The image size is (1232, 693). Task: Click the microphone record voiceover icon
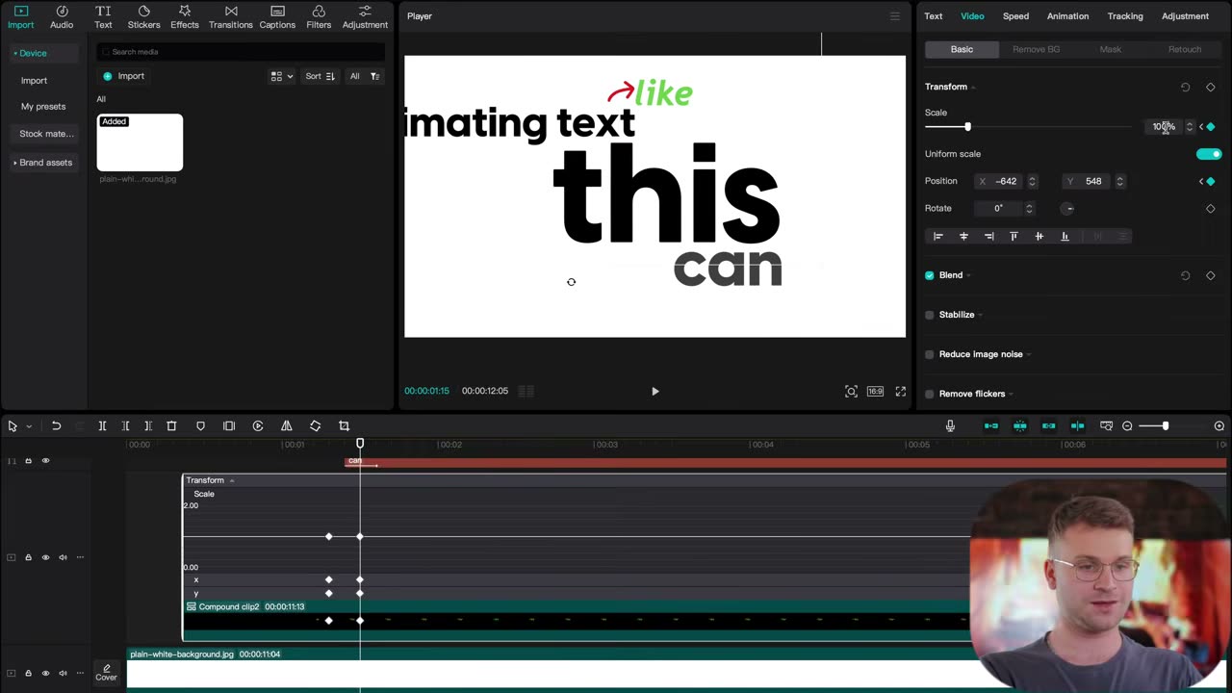(950, 425)
